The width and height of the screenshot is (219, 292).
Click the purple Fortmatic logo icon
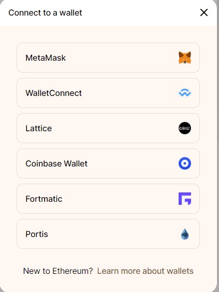tap(185, 199)
